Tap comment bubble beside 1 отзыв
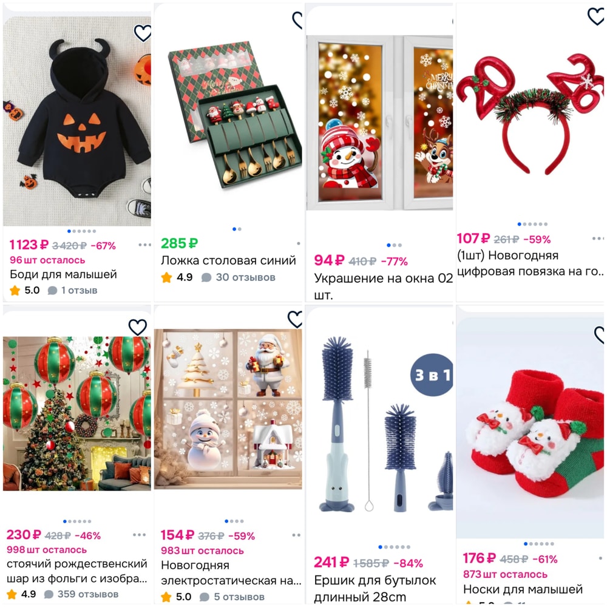Screen dimensions: 607x607 pyautogui.click(x=52, y=290)
